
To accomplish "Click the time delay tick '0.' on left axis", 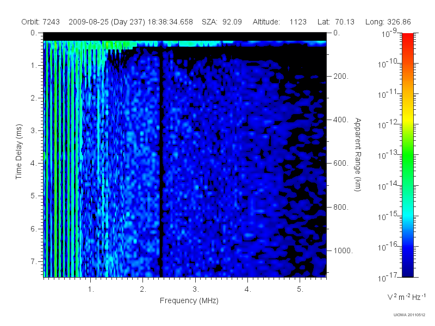I will point(34,33).
